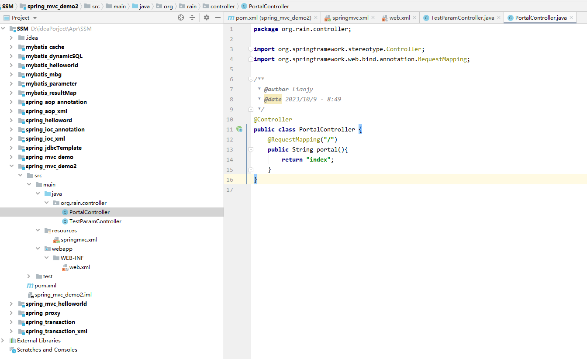Click the class name PortalController in code

click(327, 129)
